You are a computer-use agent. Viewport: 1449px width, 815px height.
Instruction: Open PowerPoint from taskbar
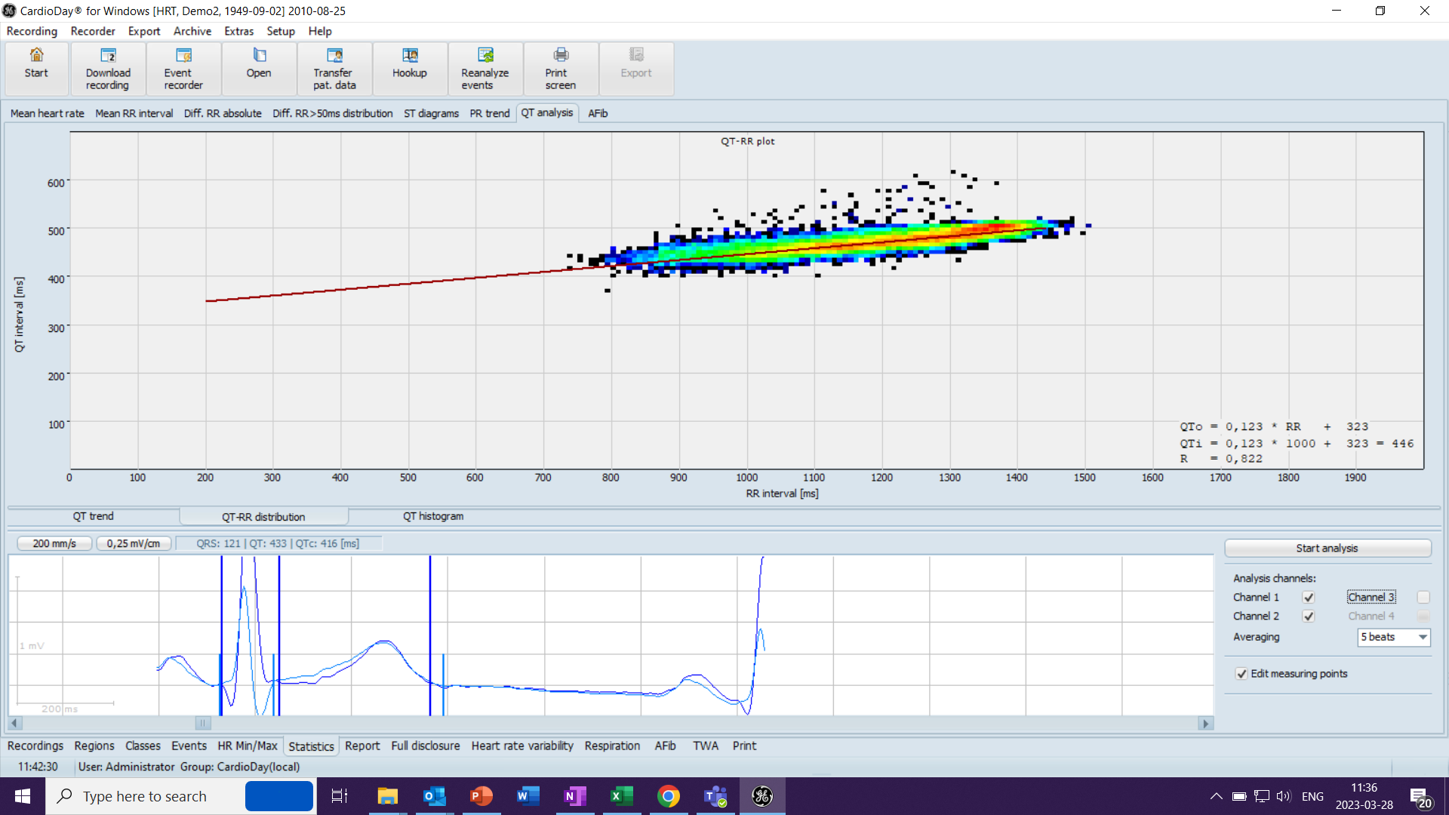pos(481,796)
